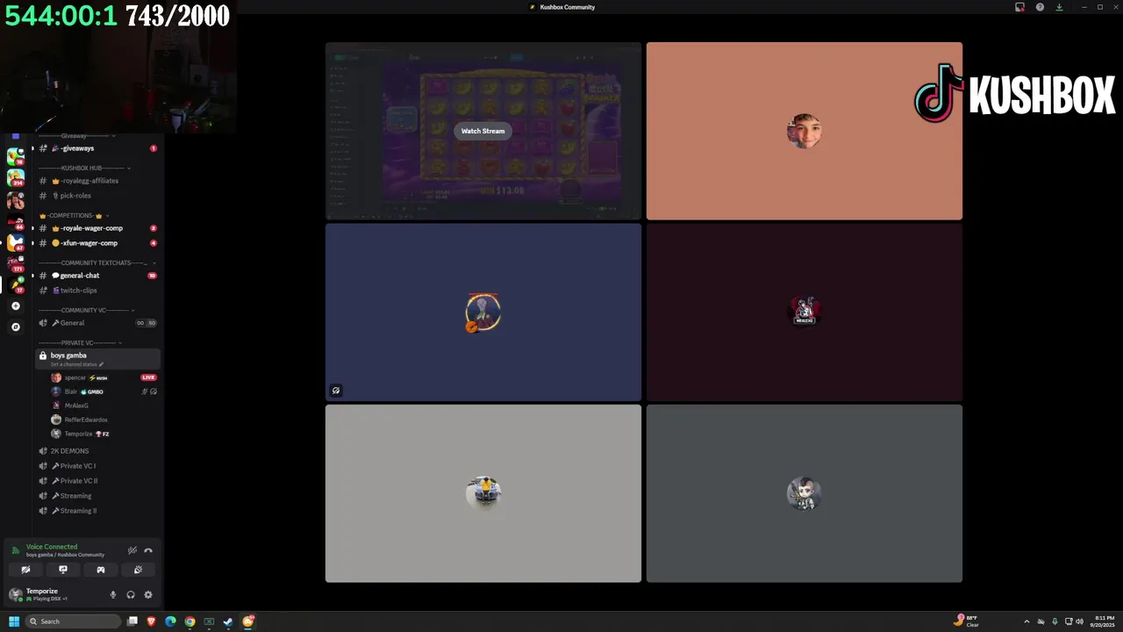1123x632 pixels.
Task: Collapse the KUSHBOX HUB category
Action: pyautogui.click(x=84, y=168)
